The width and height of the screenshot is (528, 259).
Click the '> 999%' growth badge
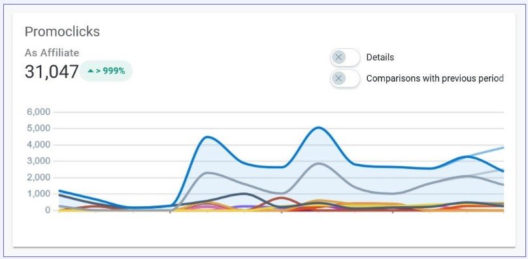coord(106,71)
